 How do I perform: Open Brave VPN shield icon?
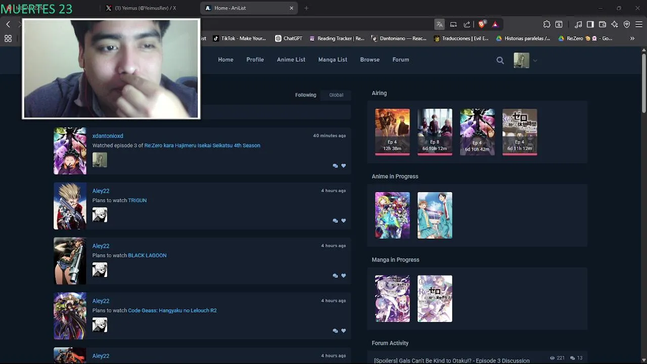click(627, 24)
